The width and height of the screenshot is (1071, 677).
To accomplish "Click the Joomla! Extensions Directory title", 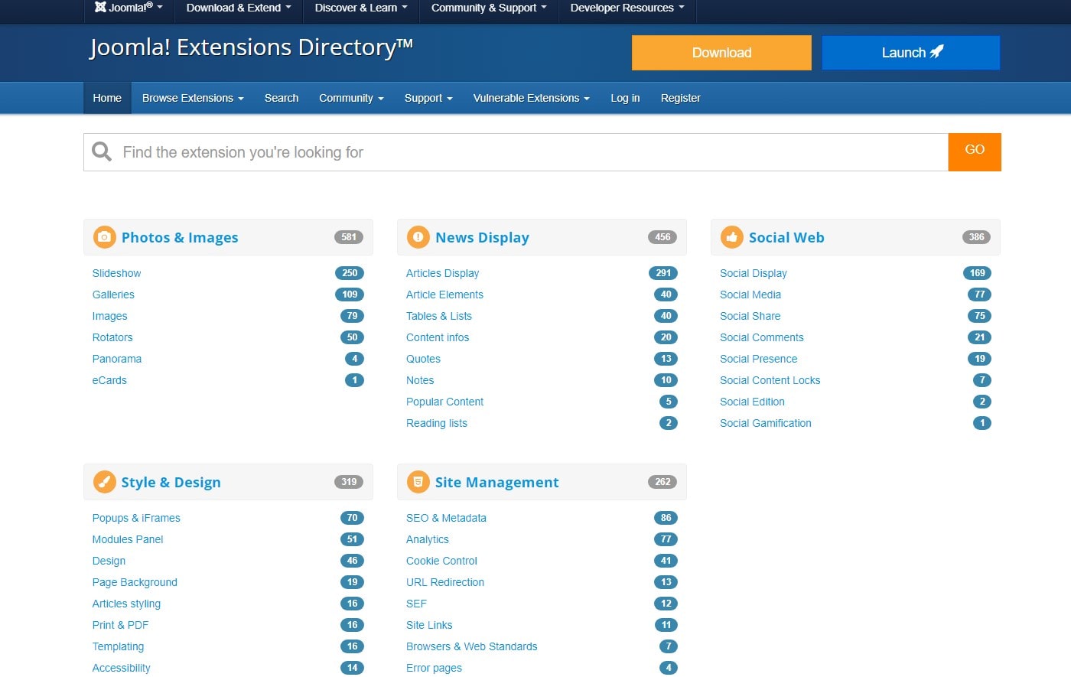I will coord(251,47).
